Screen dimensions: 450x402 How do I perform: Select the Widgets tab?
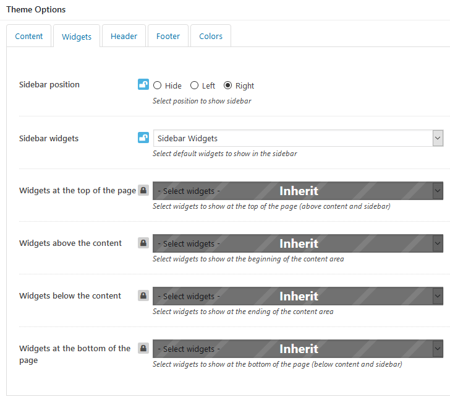(77, 36)
